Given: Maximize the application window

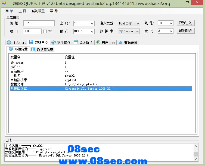Looking at the screenshot, I should coord(187,2).
